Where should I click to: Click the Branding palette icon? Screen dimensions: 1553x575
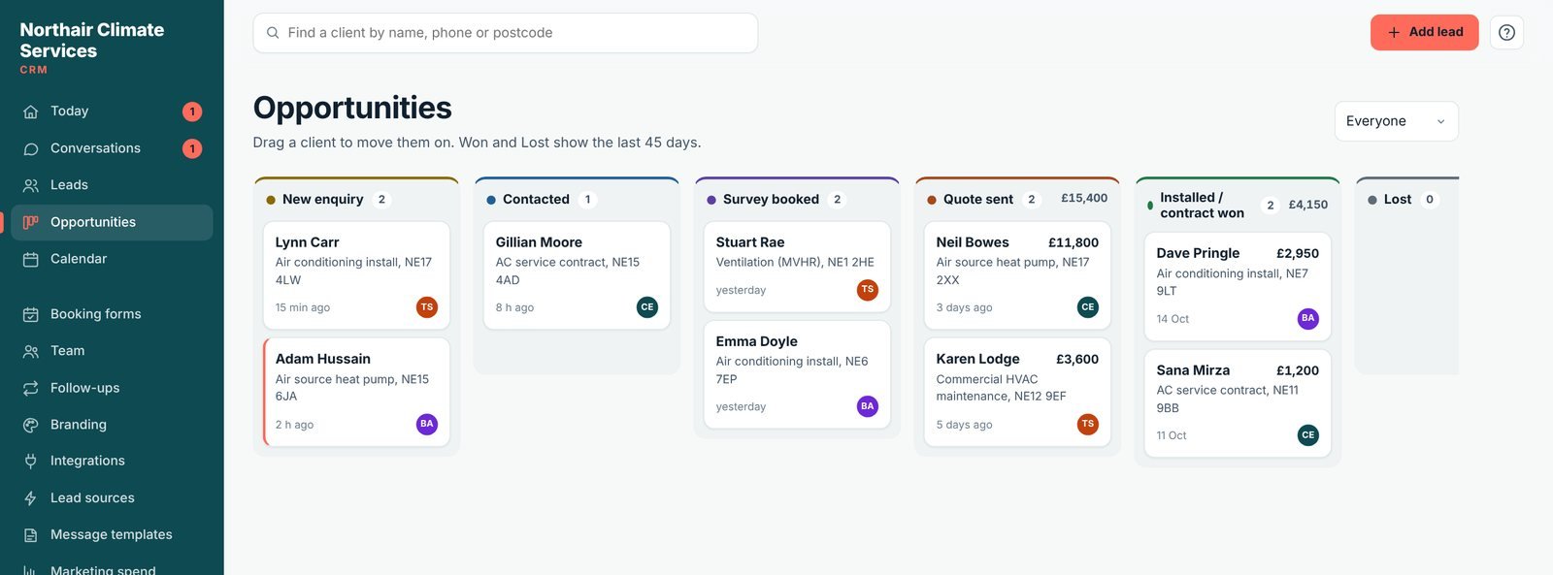[31, 425]
